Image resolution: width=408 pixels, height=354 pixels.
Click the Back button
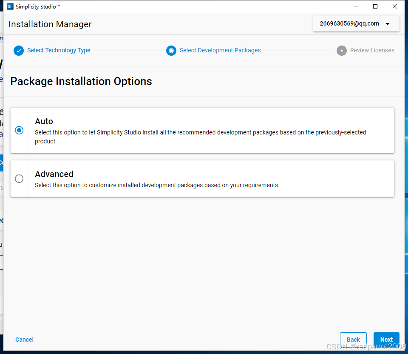click(x=353, y=340)
